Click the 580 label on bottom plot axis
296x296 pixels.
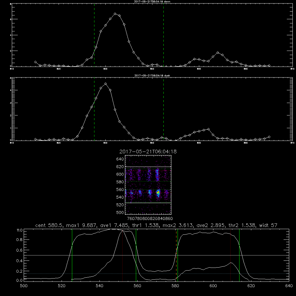point(175,286)
